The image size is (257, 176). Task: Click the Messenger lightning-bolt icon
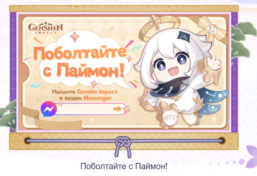pos(48,109)
